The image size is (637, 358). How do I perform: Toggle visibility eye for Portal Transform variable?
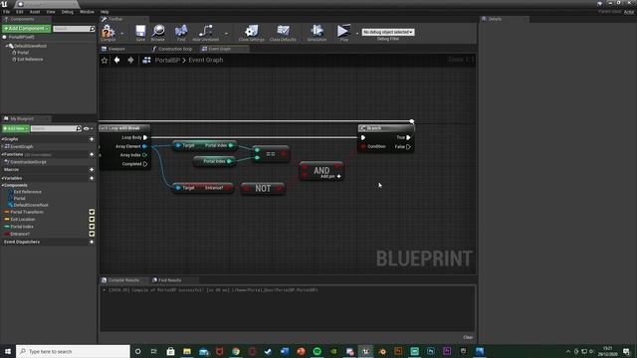92,212
